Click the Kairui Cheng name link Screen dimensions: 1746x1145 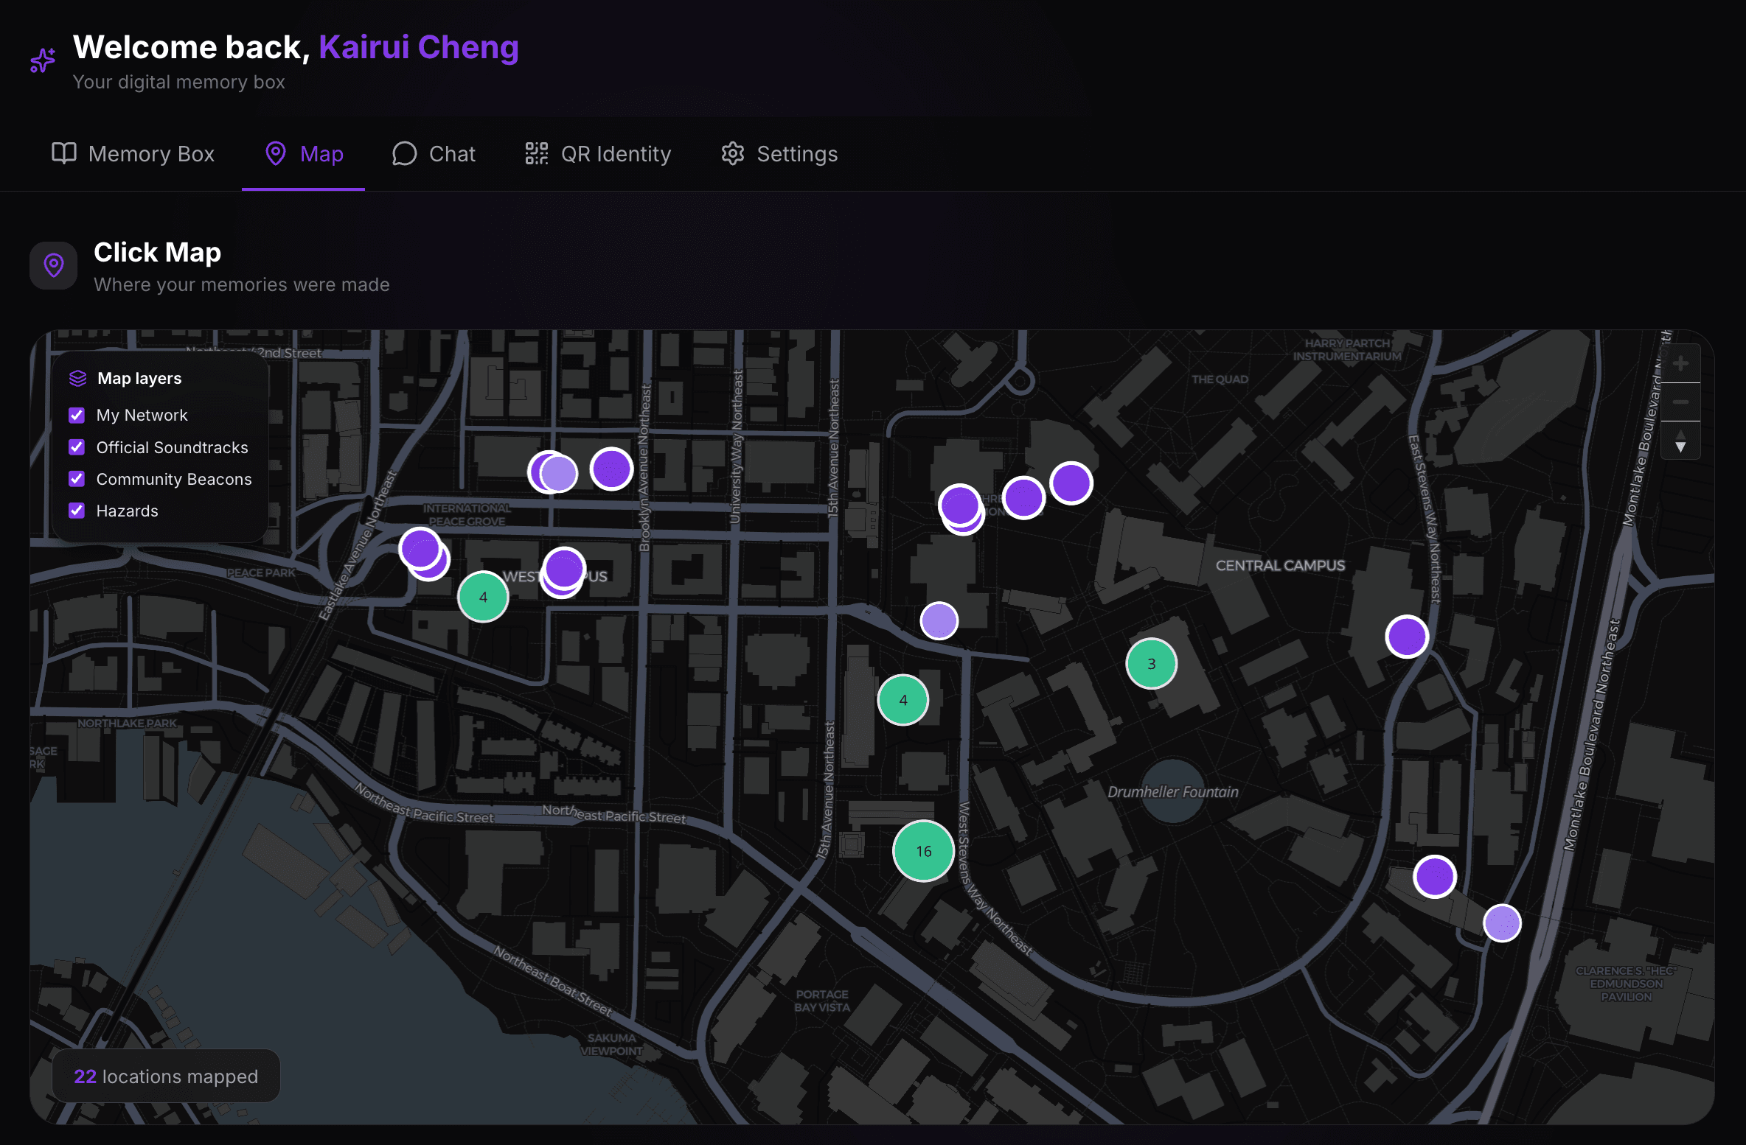click(419, 47)
